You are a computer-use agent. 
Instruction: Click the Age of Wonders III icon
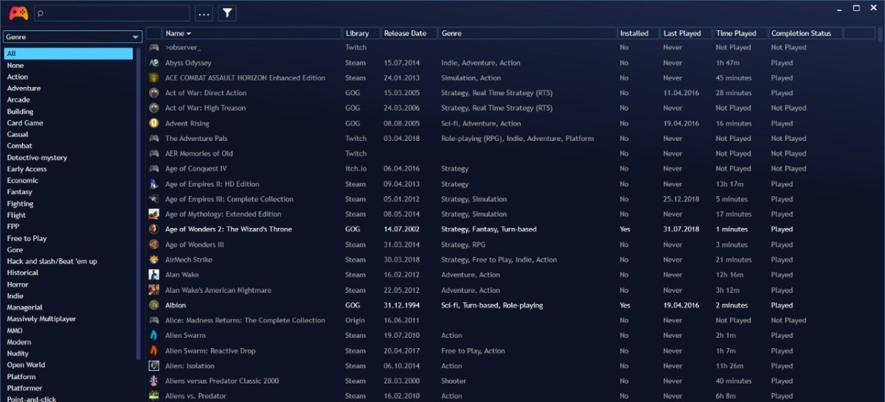[x=153, y=245]
